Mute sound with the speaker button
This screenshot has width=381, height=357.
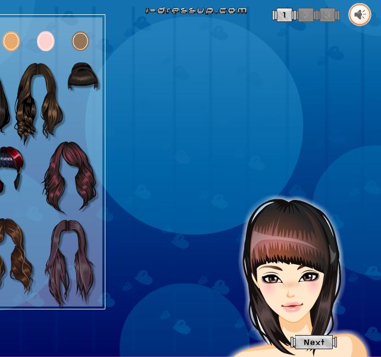point(360,14)
